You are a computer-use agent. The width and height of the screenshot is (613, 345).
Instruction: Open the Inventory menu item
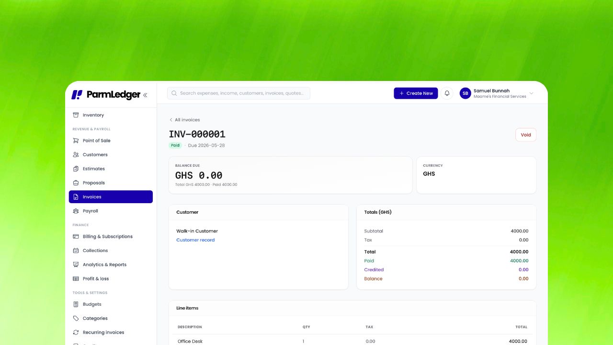point(111,115)
